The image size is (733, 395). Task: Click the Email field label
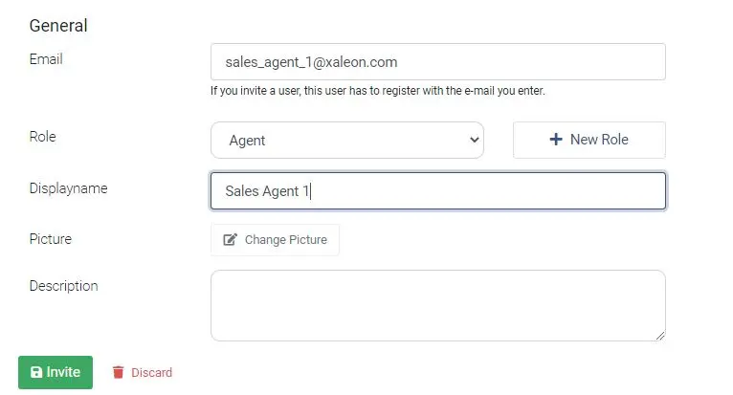click(46, 59)
